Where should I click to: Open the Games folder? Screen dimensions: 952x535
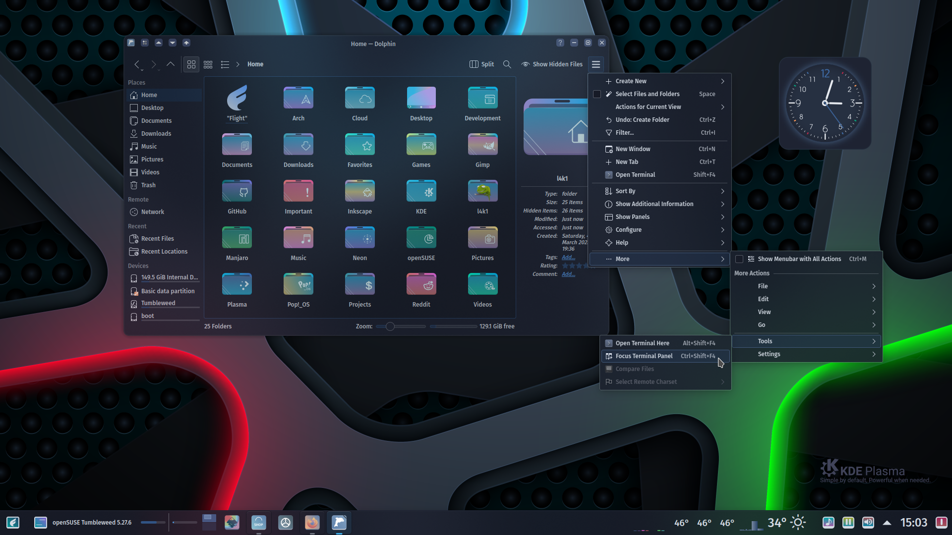click(x=421, y=151)
